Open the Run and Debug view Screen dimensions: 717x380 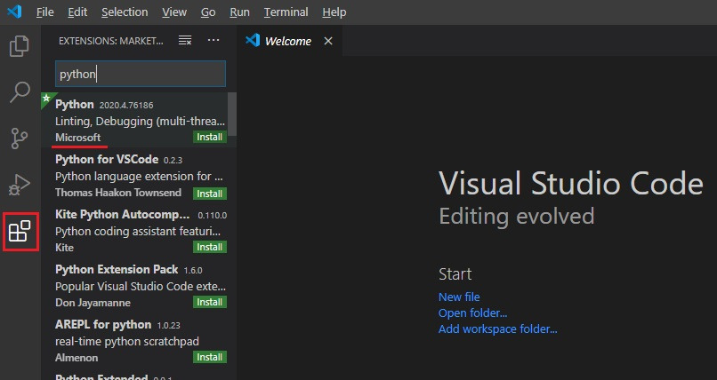(20, 185)
